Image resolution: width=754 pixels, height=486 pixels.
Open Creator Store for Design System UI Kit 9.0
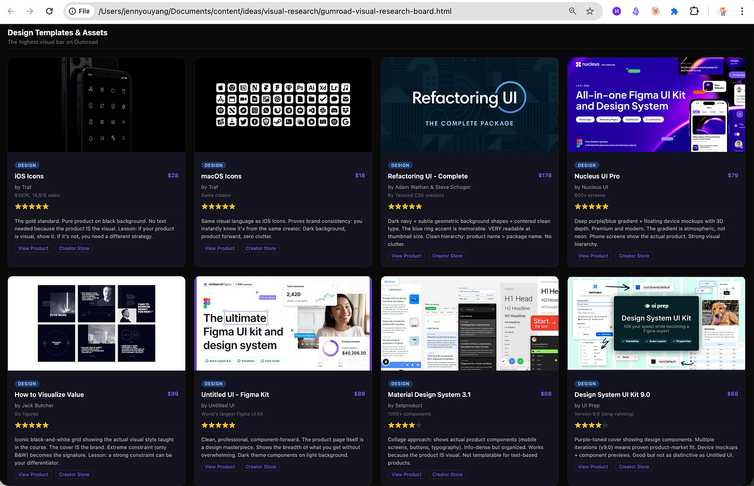tap(634, 467)
